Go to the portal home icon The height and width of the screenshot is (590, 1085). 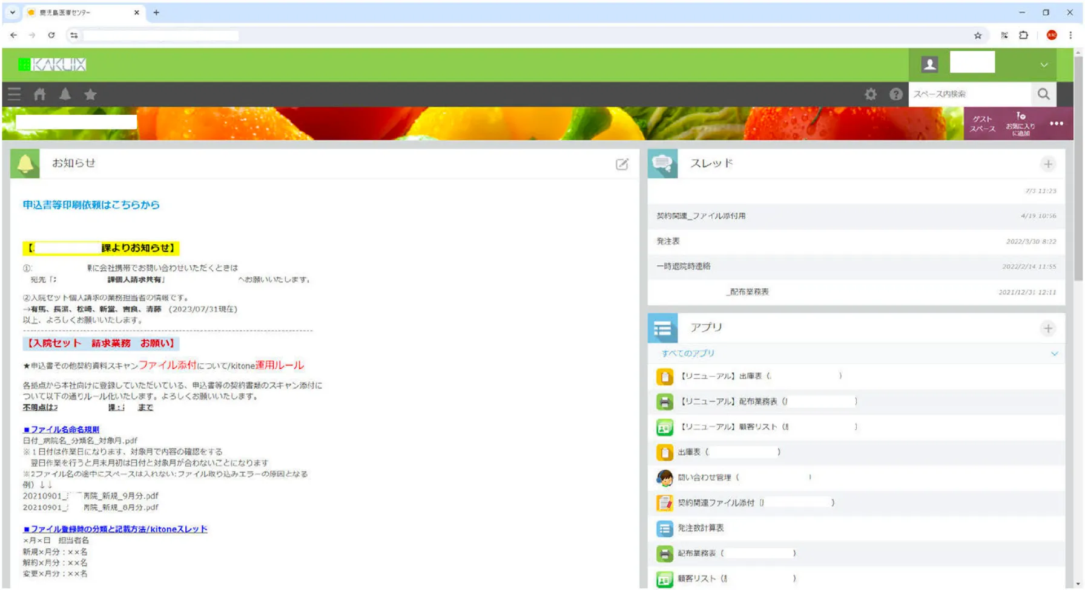[x=40, y=94]
